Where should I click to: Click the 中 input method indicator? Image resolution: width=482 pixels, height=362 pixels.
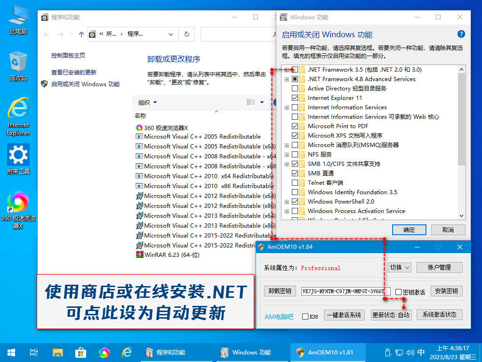pos(421,352)
